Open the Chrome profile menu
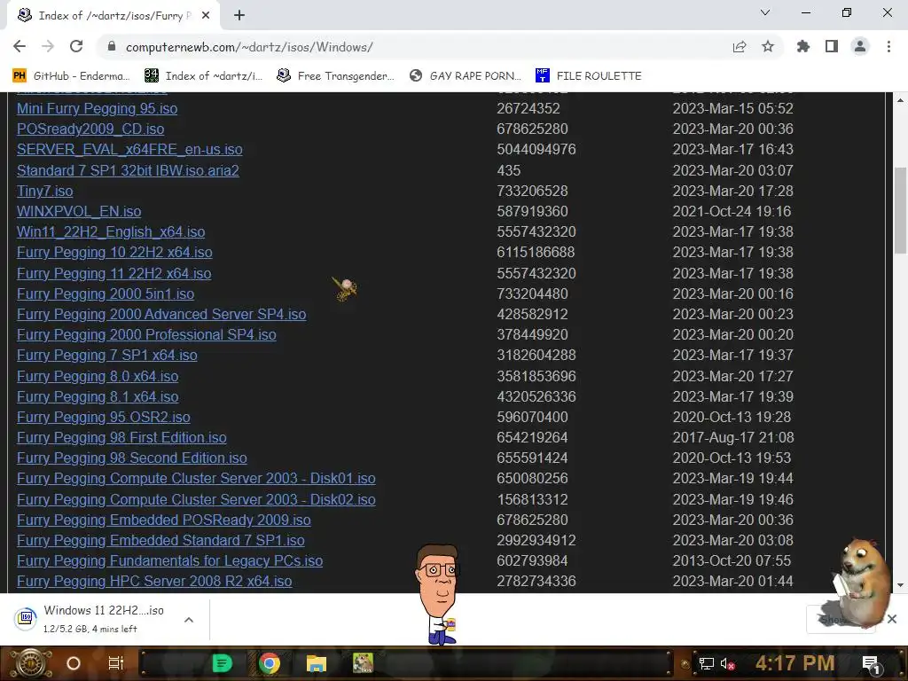This screenshot has width=908, height=681. (860, 46)
